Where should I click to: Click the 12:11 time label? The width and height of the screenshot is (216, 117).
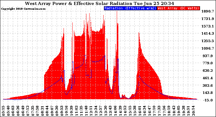point(91,111)
